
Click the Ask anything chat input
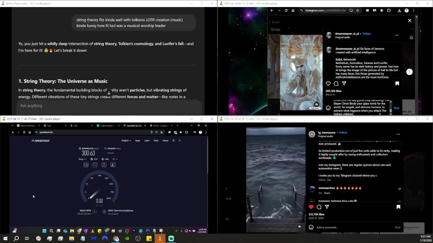(x=109, y=106)
